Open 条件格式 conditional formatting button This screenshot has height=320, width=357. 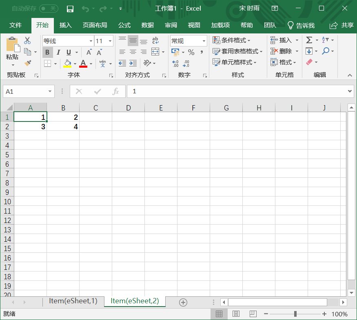coord(231,40)
